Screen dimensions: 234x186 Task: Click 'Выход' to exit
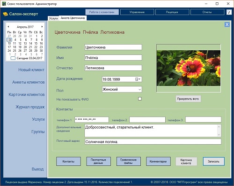[x=37, y=169]
